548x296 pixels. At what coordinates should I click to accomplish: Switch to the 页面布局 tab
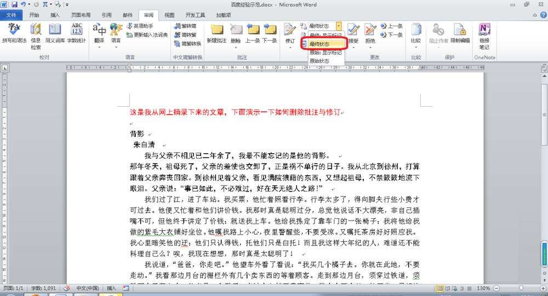(81, 15)
